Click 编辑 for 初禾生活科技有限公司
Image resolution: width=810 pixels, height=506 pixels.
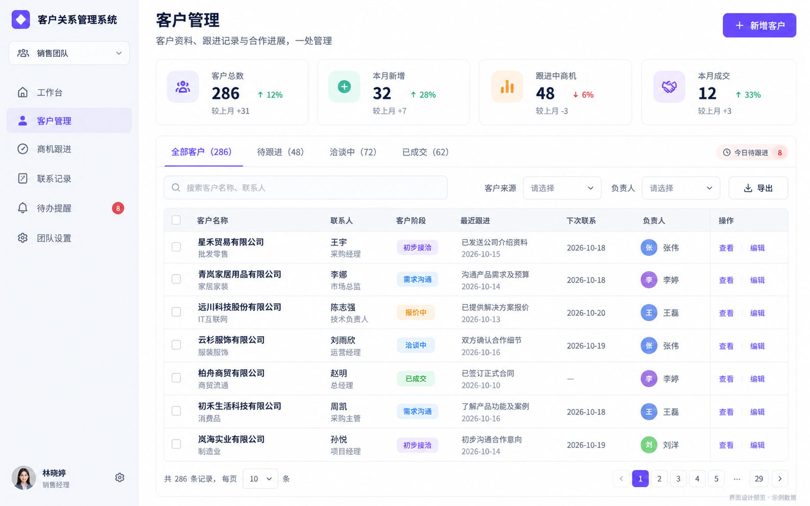(x=757, y=412)
